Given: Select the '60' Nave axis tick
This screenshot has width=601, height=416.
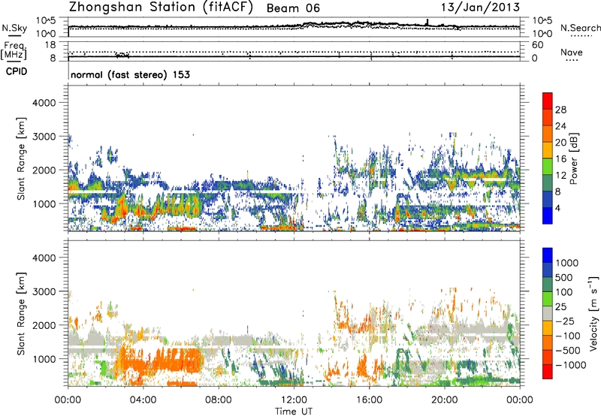Looking at the screenshot, I should pos(537,45).
